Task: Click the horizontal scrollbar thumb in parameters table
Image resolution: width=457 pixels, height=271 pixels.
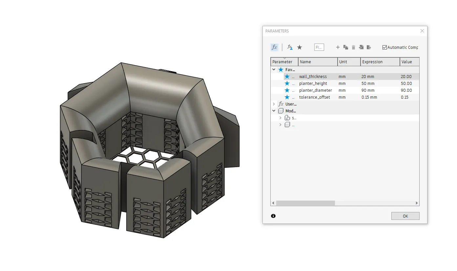Action: click(305, 203)
